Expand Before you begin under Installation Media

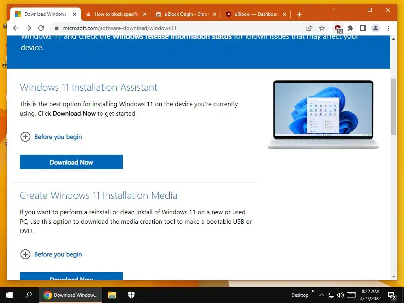pos(51,254)
